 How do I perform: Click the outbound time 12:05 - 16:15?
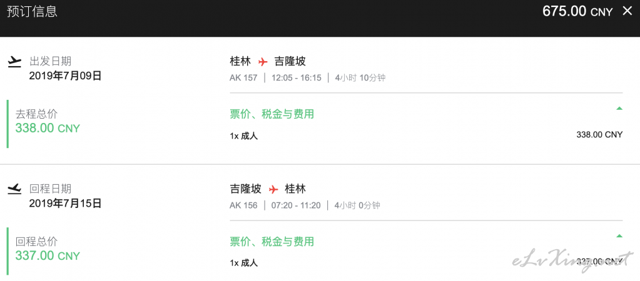[x=297, y=78]
